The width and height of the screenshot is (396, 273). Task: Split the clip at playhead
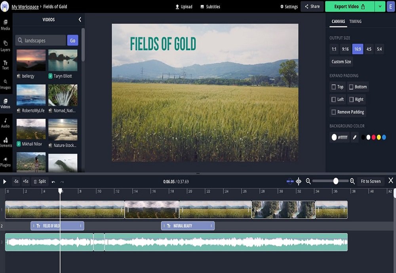pos(40,182)
